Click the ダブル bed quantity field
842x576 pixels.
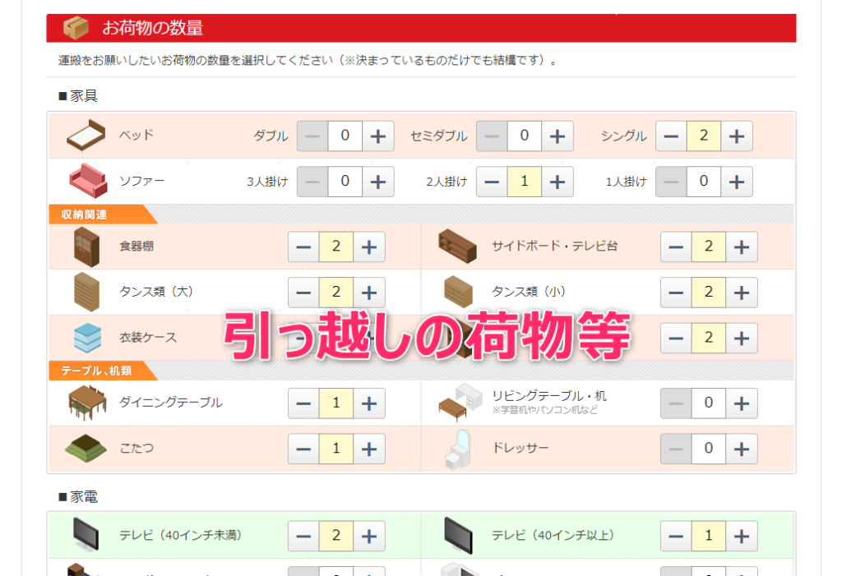point(345,136)
